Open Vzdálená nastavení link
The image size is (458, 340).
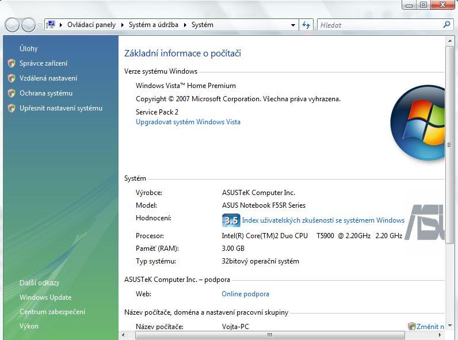pos(48,78)
